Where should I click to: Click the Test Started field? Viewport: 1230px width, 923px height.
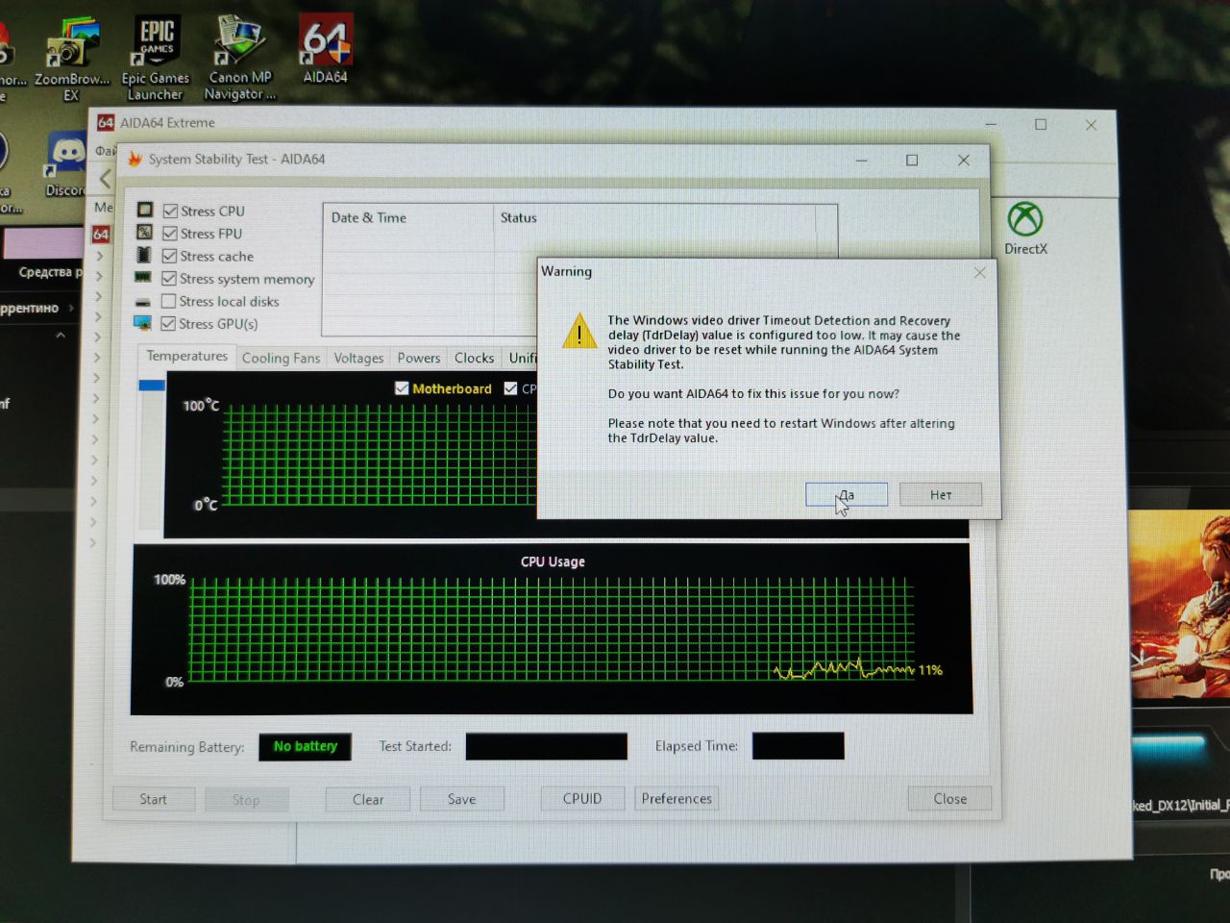546,746
